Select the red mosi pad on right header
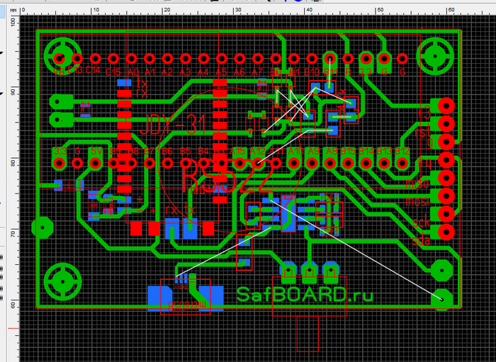 446,196
